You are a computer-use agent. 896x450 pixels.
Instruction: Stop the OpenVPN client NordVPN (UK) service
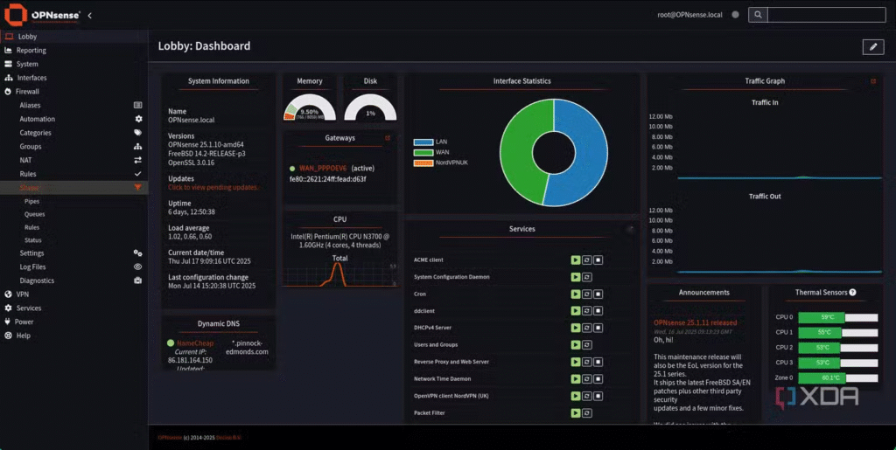click(x=598, y=396)
